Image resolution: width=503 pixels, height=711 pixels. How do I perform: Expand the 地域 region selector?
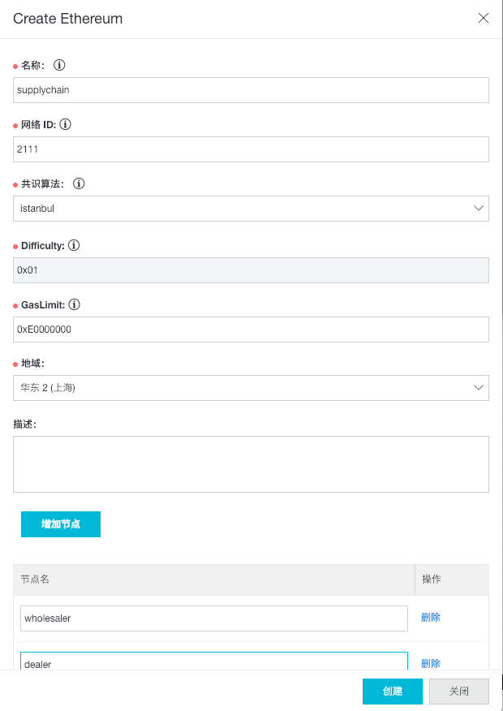tap(251, 388)
